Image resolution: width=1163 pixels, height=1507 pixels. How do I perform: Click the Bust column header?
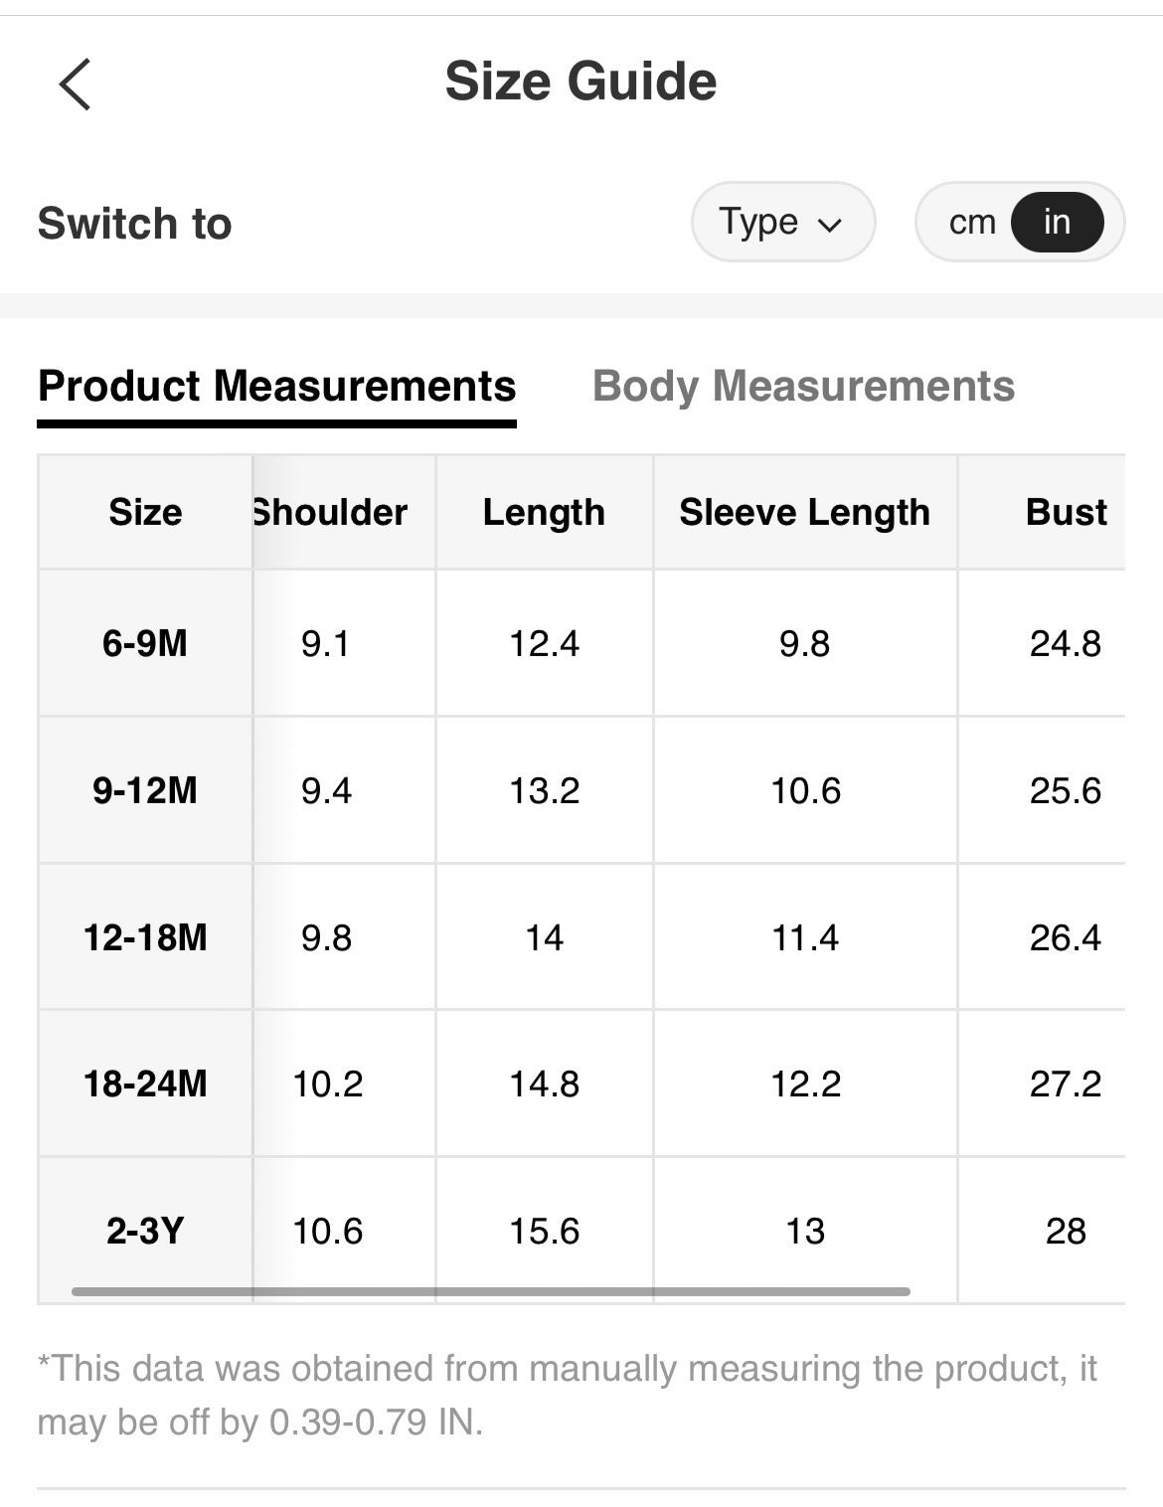(x=1066, y=512)
